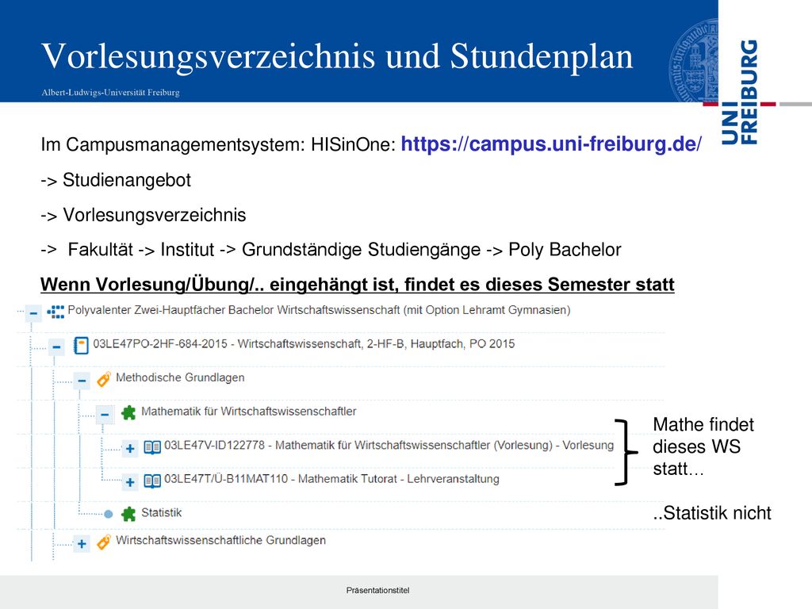Click the blue dot beside Statistik

coord(108,514)
